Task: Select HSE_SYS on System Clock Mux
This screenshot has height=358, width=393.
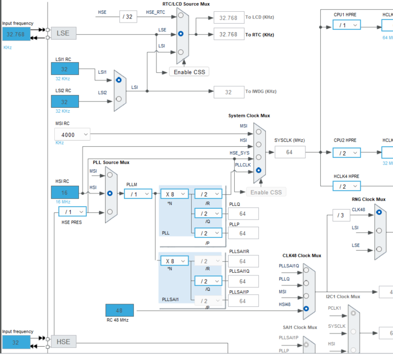Action: (259, 157)
